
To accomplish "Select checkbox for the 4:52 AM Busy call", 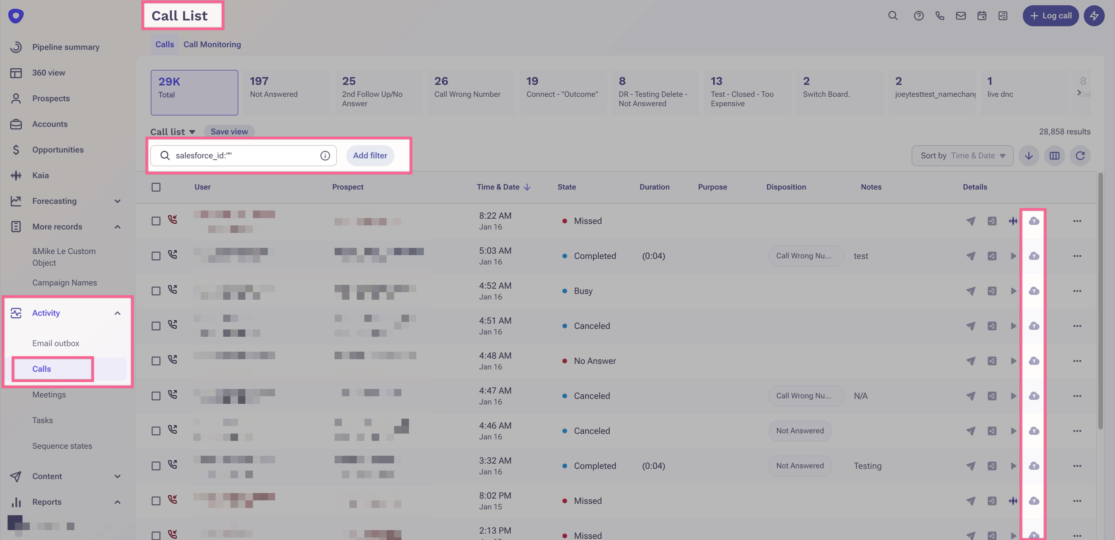I will point(156,291).
